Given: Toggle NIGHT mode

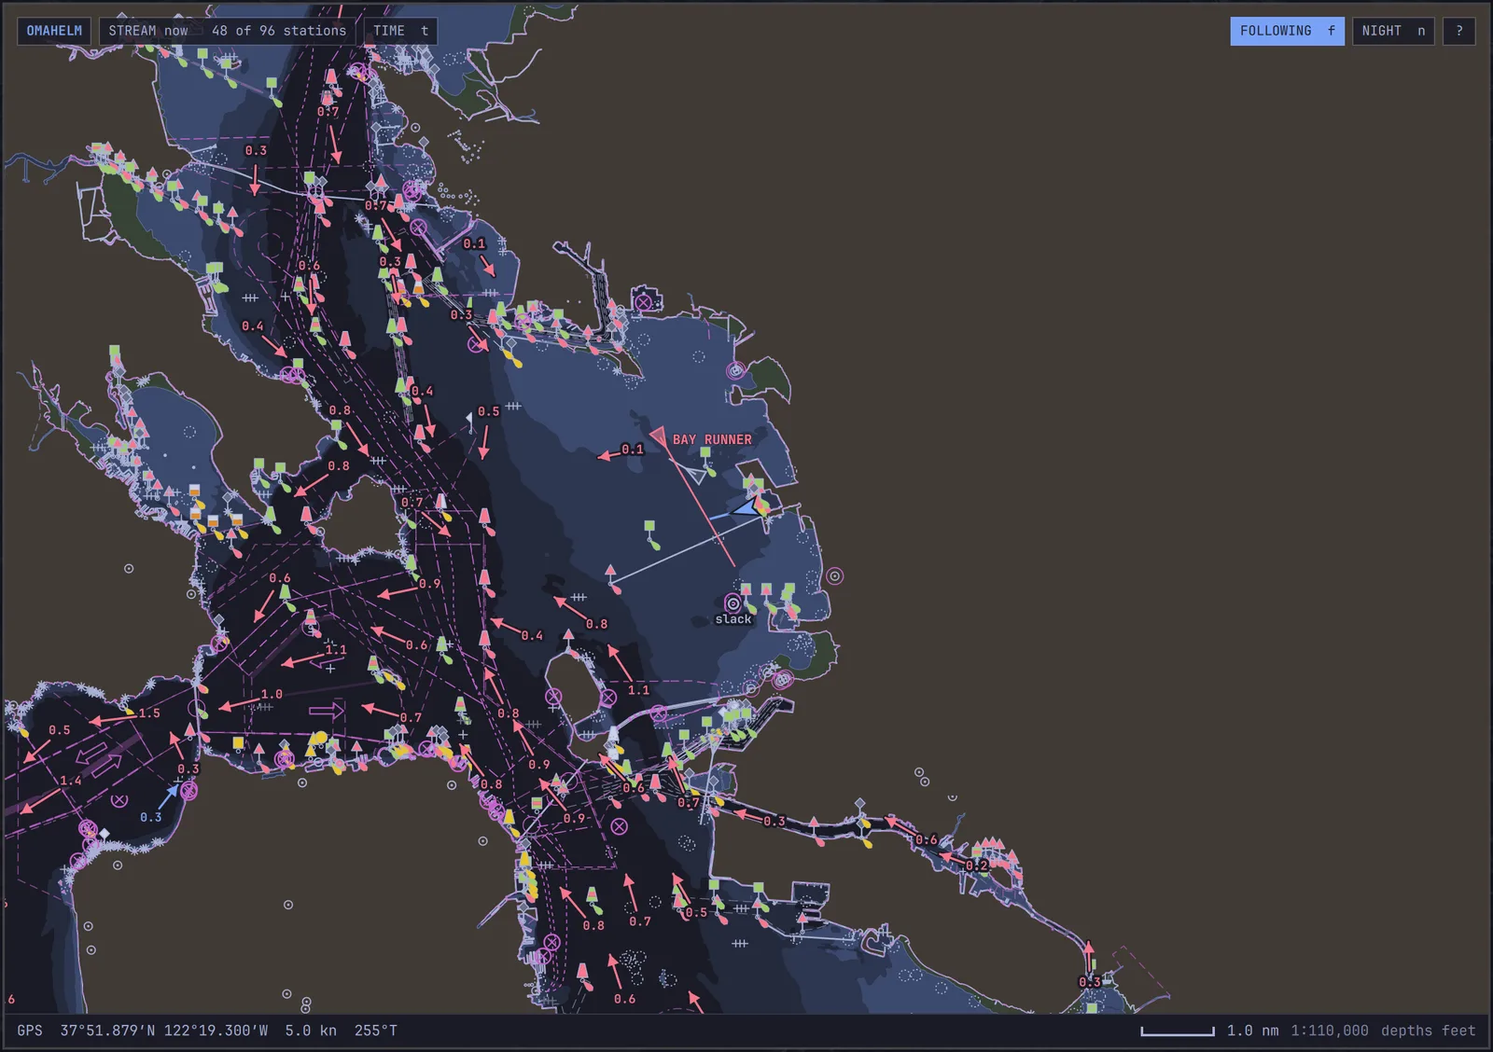Looking at the screenshot, I should (x=1393, y=31).
